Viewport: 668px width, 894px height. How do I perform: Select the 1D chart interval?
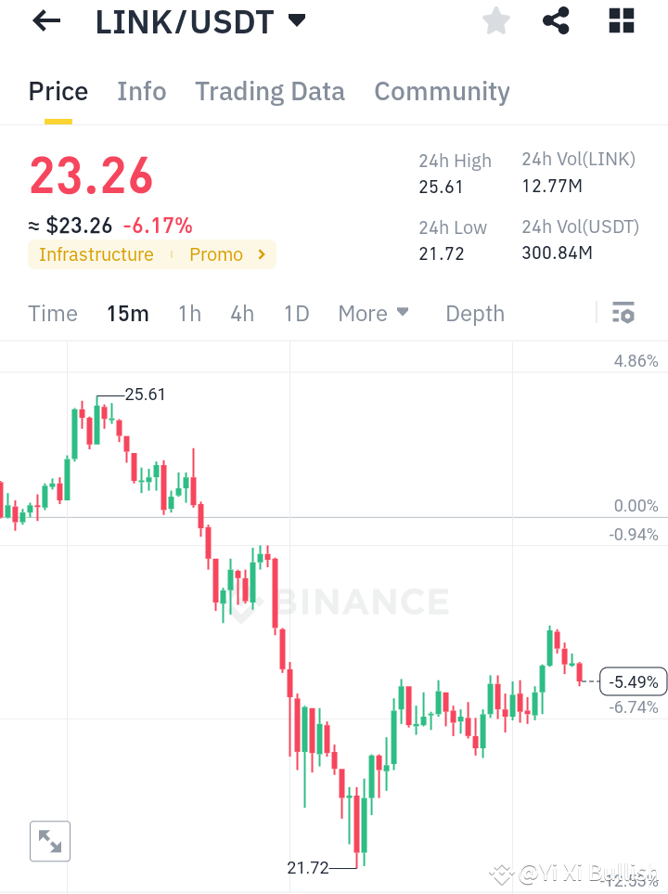pos(296,314)
